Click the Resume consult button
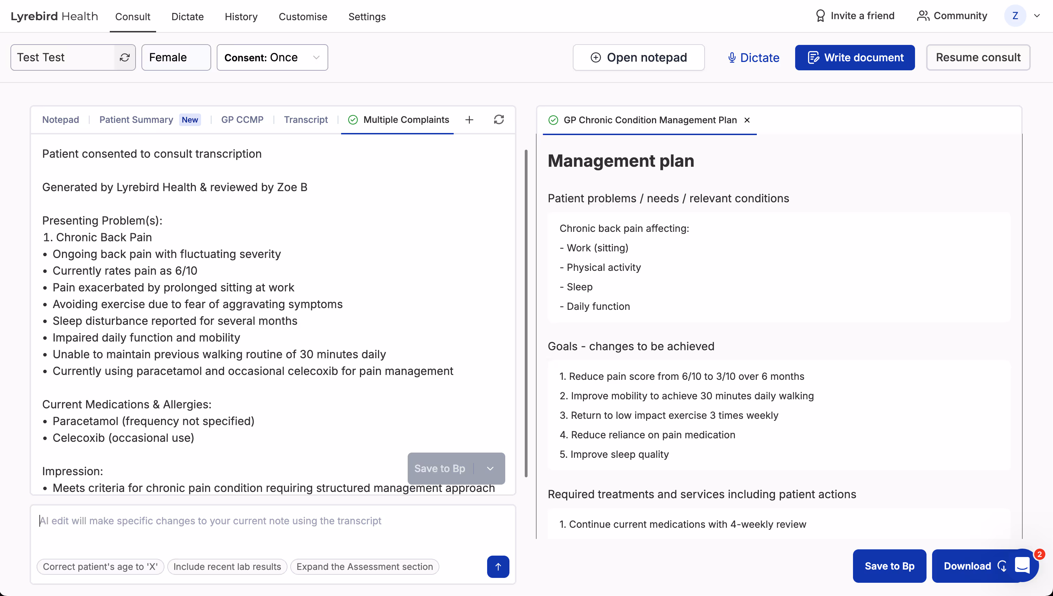Viewport: 1053px width, 596px height. pos(978,57)
